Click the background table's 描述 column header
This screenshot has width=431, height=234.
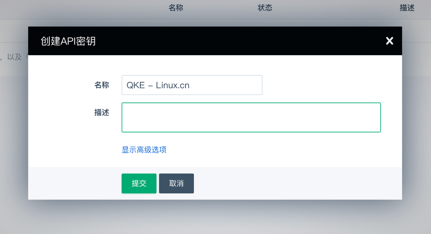point(407,8)
